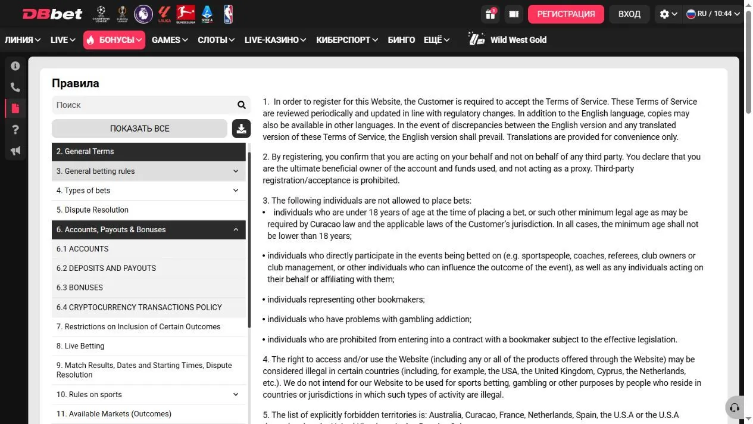This screenshot has height=424, width=753.
Task: Expand the КИБЕРСПОРТ menu
Action: pos(347,40)
